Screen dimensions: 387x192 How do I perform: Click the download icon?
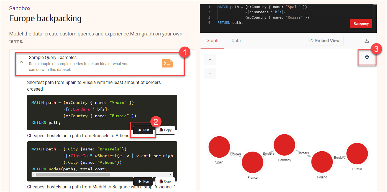(x=367, y=41)
